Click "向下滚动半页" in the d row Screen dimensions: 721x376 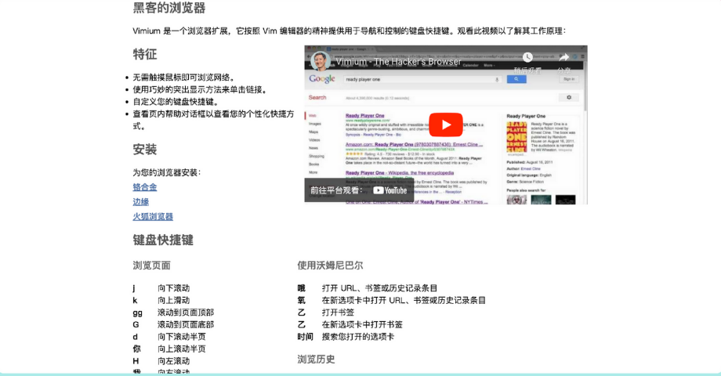[x=182, y=337]
